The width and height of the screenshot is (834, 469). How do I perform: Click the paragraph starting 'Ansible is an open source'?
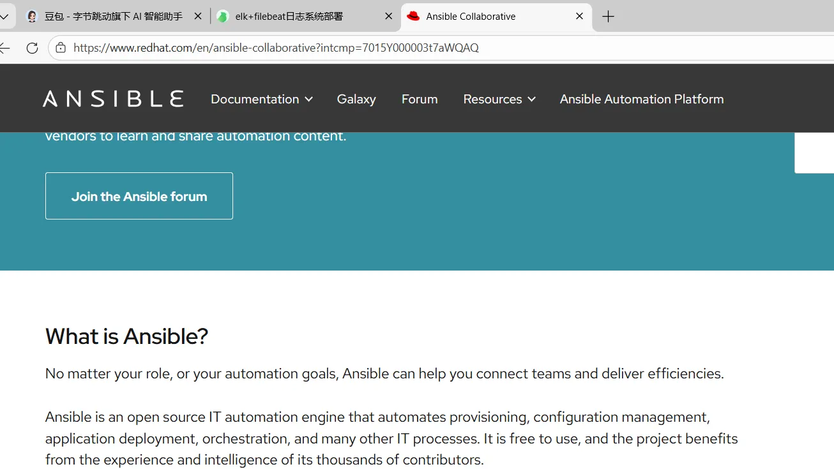[391, 438]
